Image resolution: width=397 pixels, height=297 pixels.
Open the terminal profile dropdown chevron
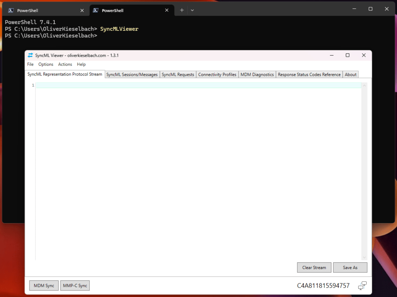click(x=192, y=10)
